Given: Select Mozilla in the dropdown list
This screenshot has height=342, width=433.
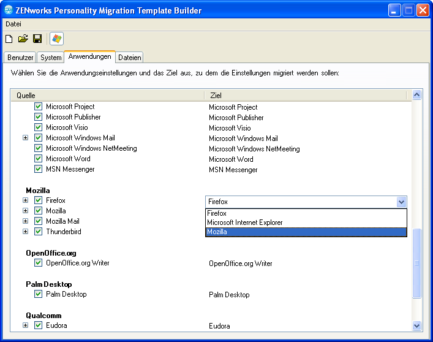Looking at the screenshot, I should pos(306,232).
